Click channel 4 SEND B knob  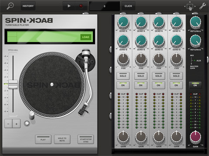tap(176, 41)
